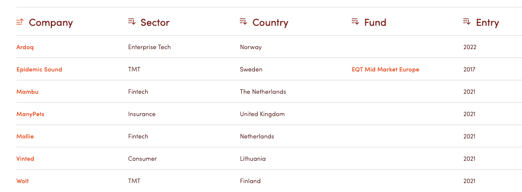
Task: Click the sort icon beside Sector
Action: point(132,22)
